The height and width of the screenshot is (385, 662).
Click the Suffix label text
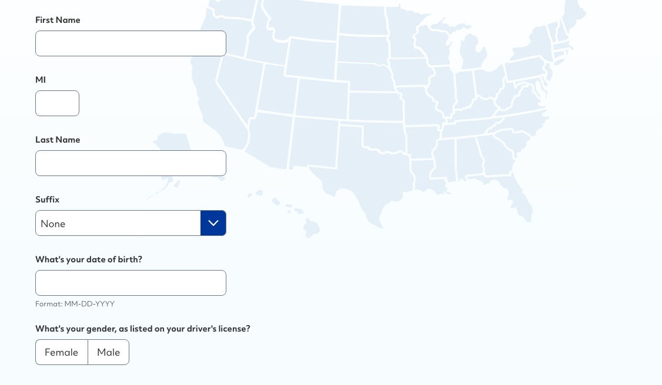pyautogui.click(x=47, y=200)
